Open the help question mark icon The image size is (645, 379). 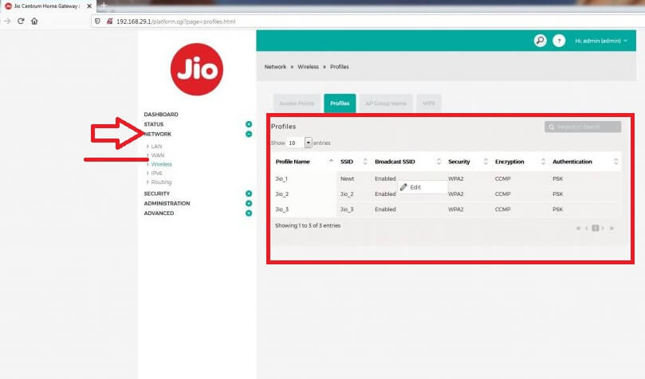559,41
